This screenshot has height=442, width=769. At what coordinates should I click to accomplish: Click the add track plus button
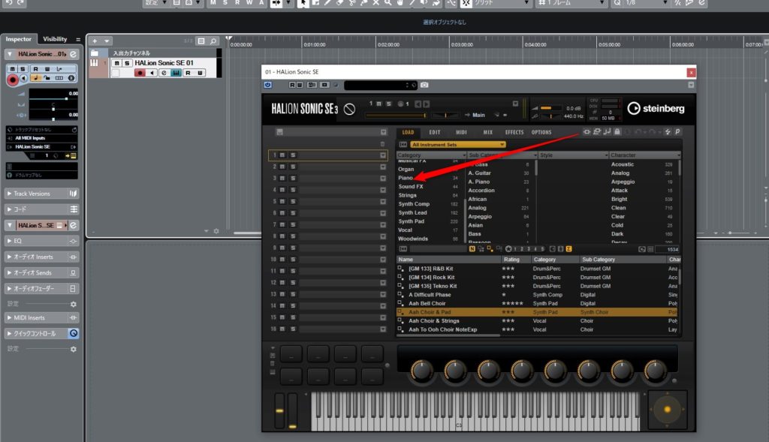95,41
